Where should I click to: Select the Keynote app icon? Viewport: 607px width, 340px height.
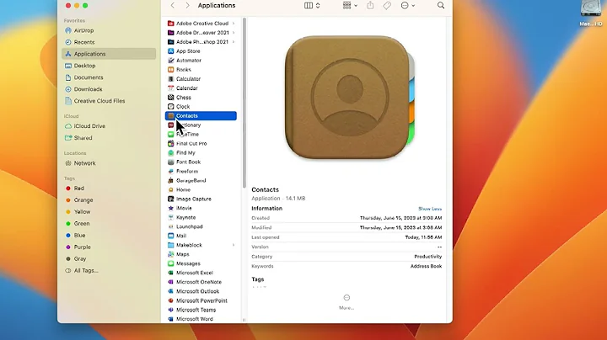(170, 217)
